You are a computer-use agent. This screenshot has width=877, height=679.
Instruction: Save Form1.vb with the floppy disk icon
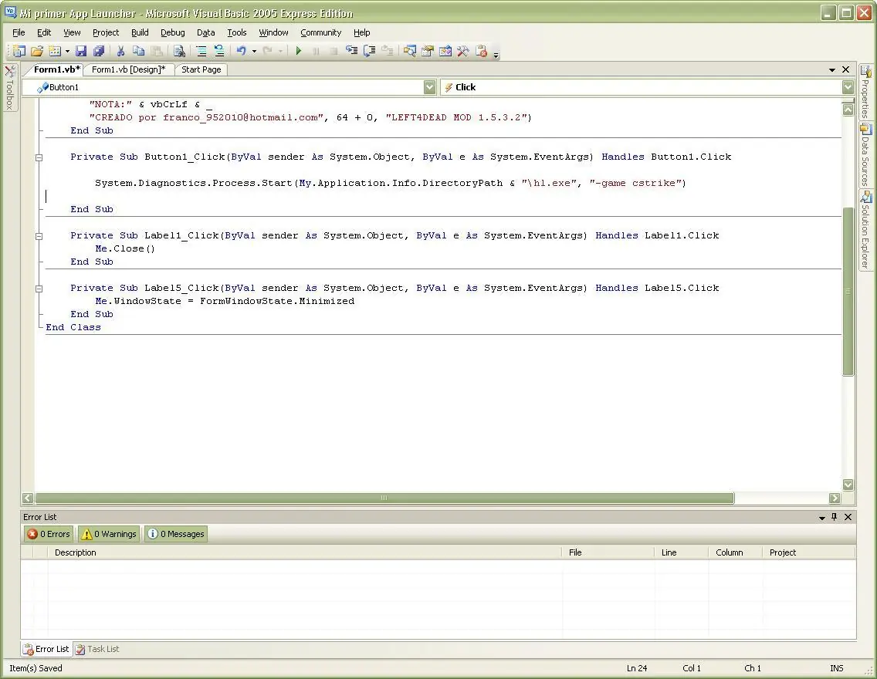click(x=81, y=52)
